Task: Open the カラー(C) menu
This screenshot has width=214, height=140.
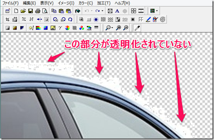Action: pyautogui.click(x=86, y=3)
